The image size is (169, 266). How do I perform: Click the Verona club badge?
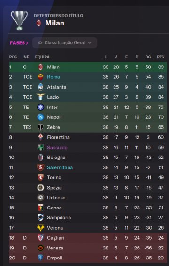(x=40, y=228)
